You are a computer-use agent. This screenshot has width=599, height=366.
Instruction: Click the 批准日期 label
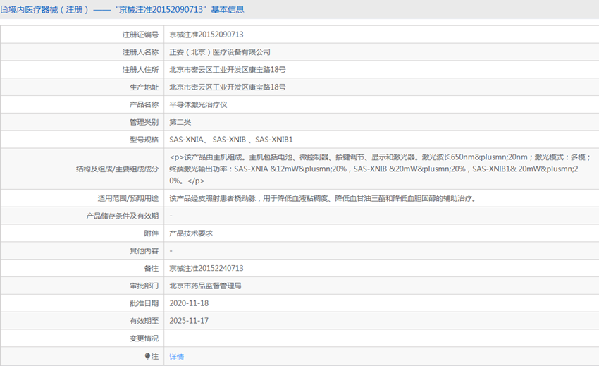144,303
